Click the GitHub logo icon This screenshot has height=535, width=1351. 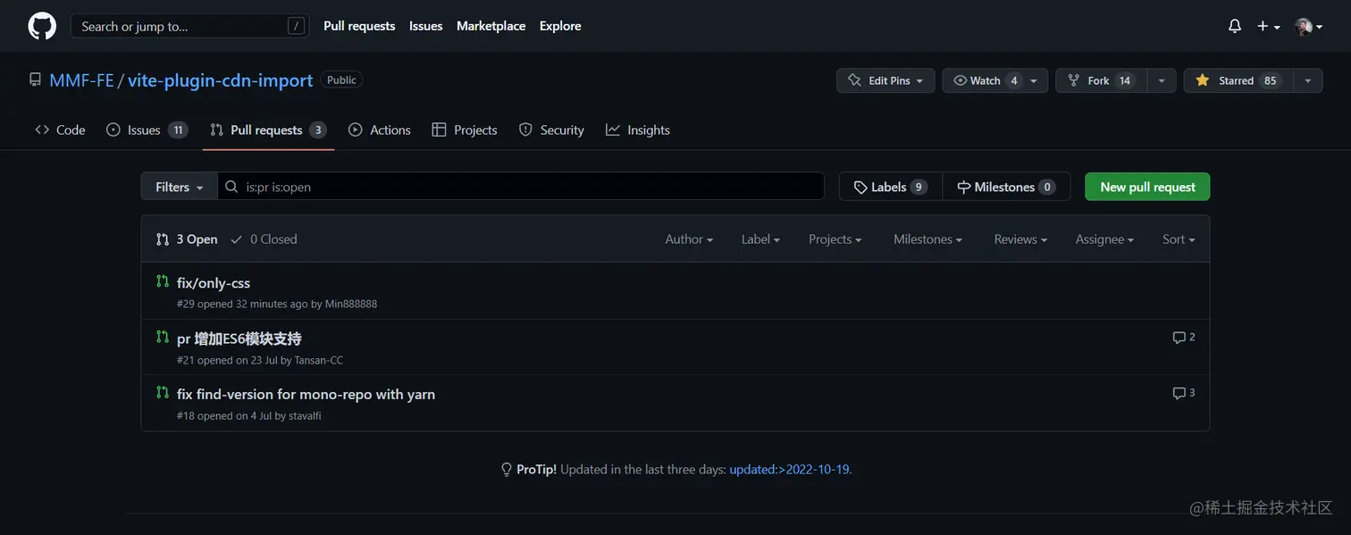42,26
